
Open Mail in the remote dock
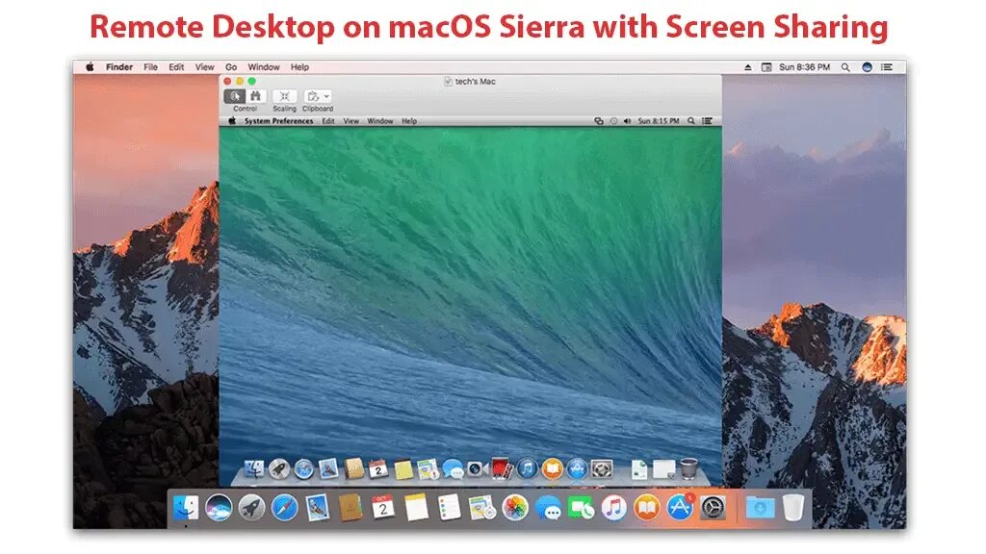pyautogui.click(x=328, y=468)
